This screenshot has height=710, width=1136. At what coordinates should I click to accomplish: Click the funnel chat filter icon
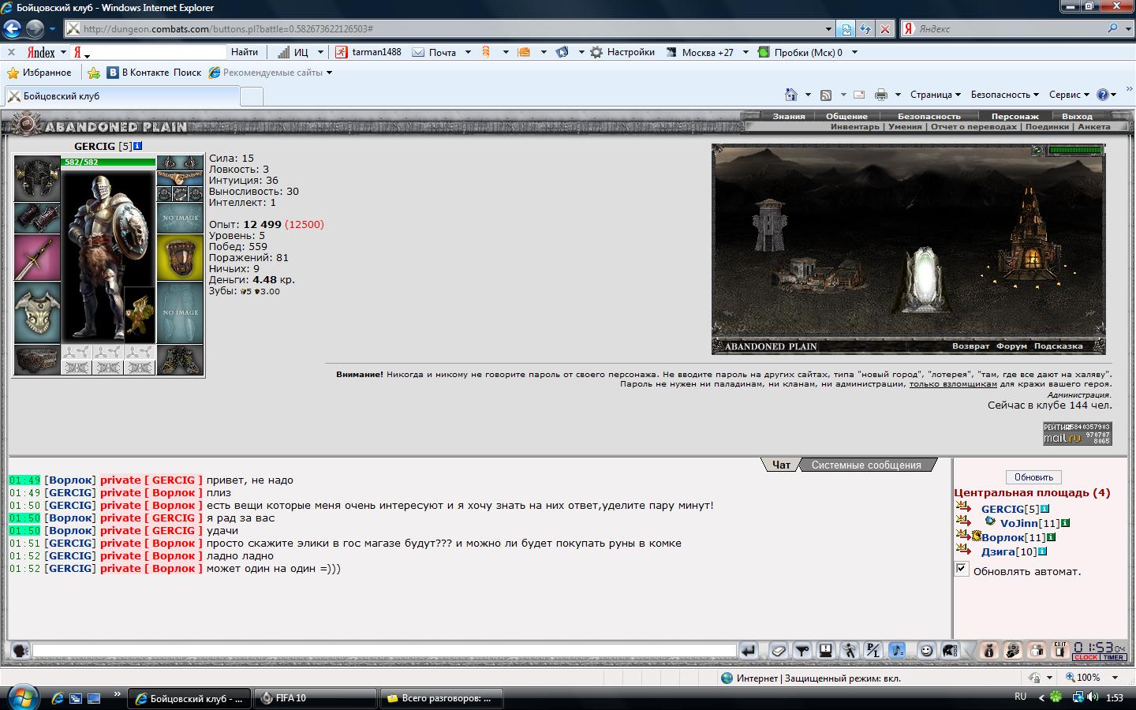[x=802, y=651]
